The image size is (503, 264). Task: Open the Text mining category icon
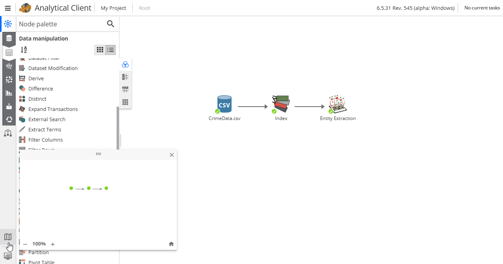[x=9, y=66]
